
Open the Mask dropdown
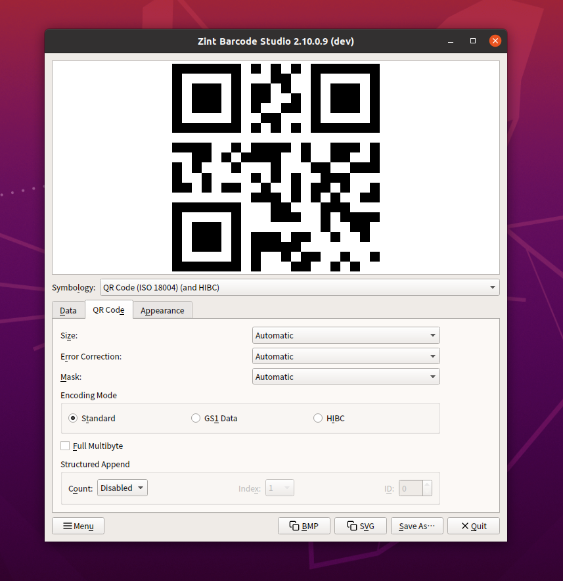coord(346,377)
